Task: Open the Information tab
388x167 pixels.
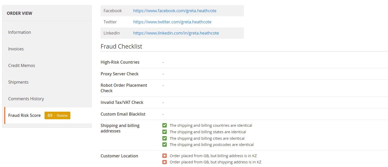Action: pyautogui.click(x=20, y=32)
